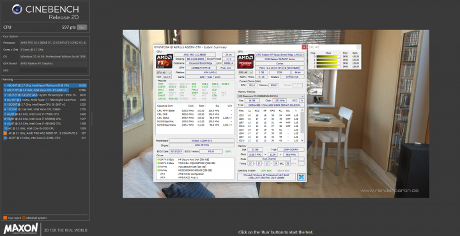This screenshot has width=460, height=236.
Task: Click the Cinebench sphere logo icon
Action: (x=17, y=10)
